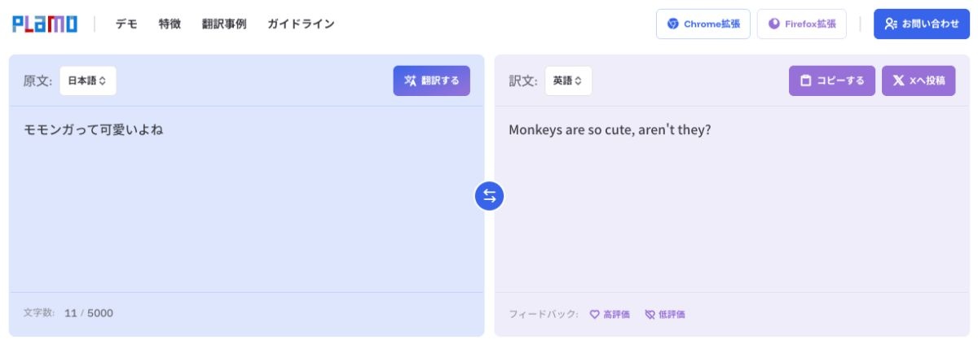Go to the 特徴 page
The image size is (978, 344).
pyautogui.click(x=170, y=24)
